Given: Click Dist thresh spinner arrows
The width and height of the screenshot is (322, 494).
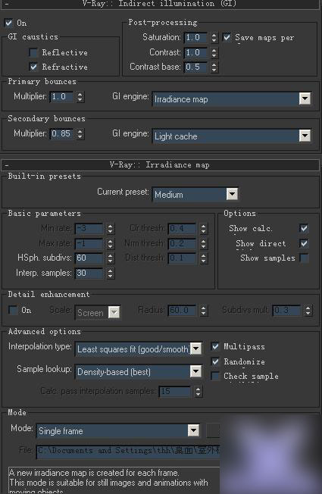Looking at the screenshot, I should 204,258.
